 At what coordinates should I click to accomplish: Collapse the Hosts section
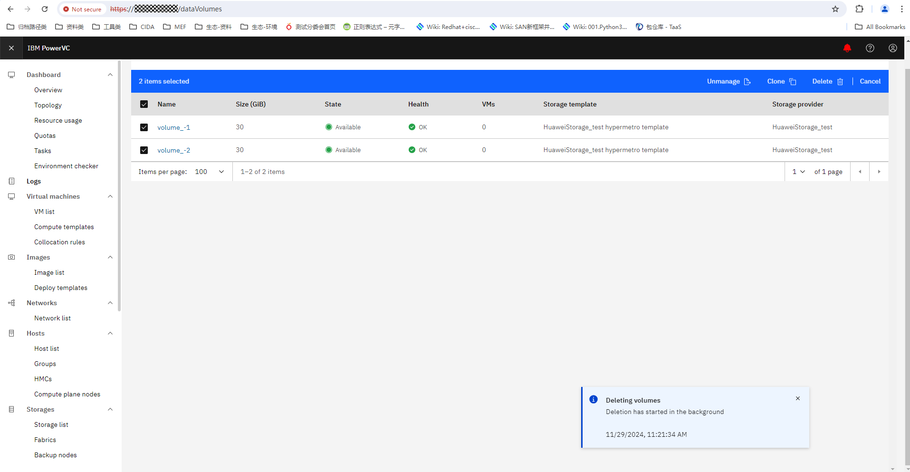(110, 333)
